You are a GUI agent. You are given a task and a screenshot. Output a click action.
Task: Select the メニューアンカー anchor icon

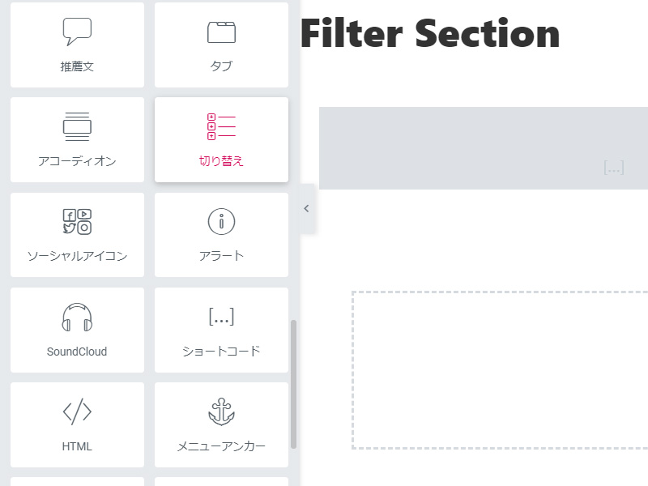221,411
